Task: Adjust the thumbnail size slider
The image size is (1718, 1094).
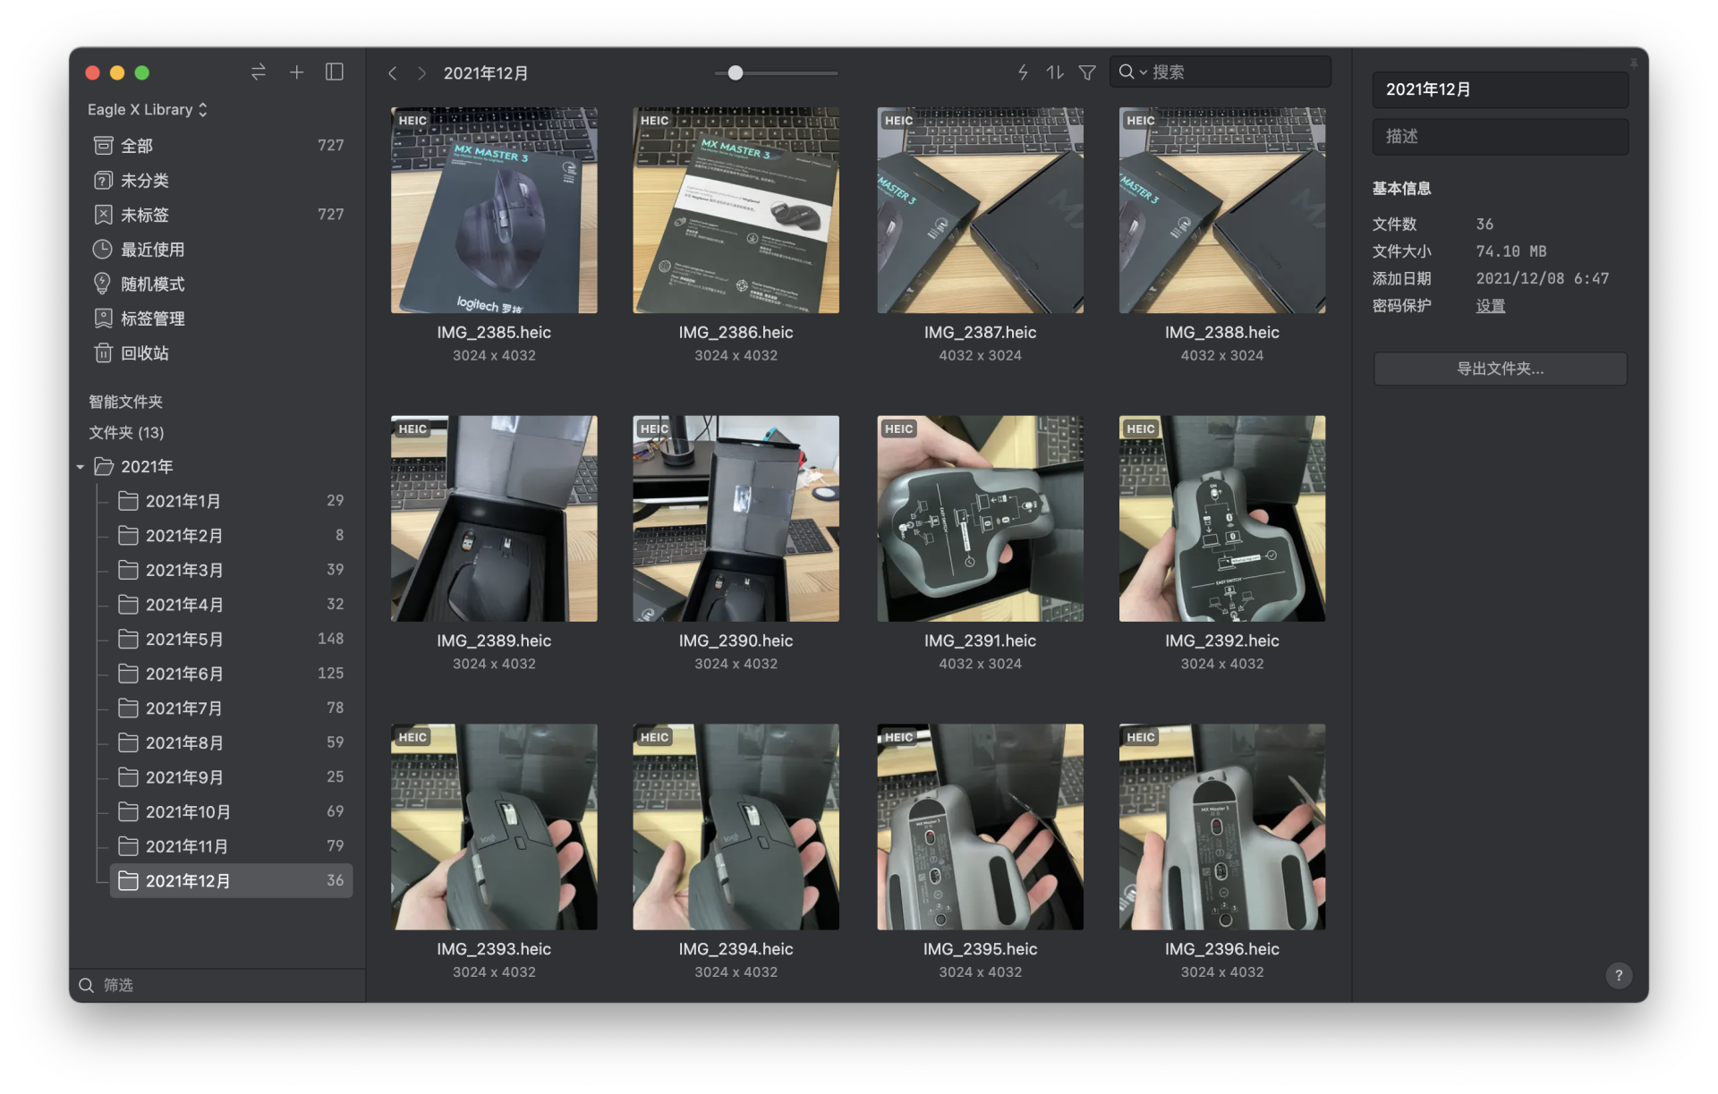Action: tap(736, 72)
